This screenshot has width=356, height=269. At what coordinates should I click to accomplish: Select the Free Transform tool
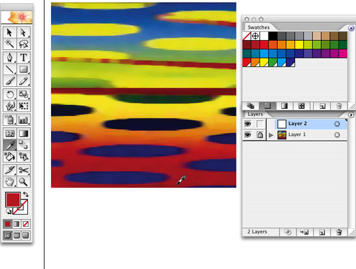coord(23,106)
